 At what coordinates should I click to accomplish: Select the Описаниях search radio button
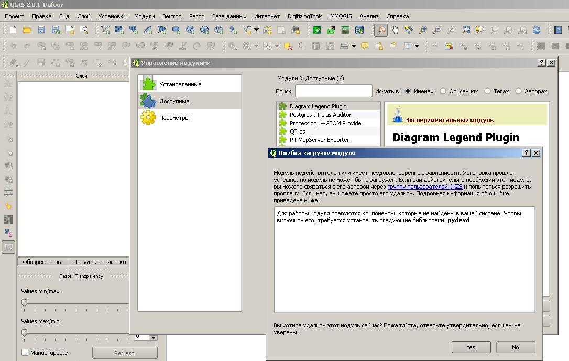pyautogui.click(x=443, y=91)
